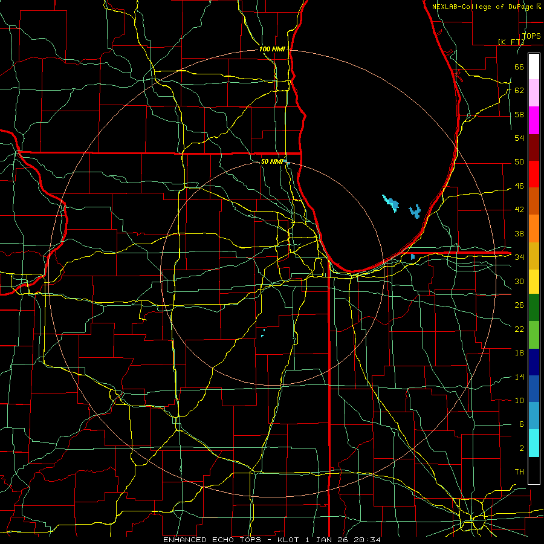
Task: Click the small blue echo below state line
Action: point(412,257)
